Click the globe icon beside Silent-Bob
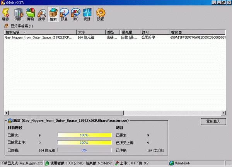The width and height of the screenshot is (232, 167). 172,163
